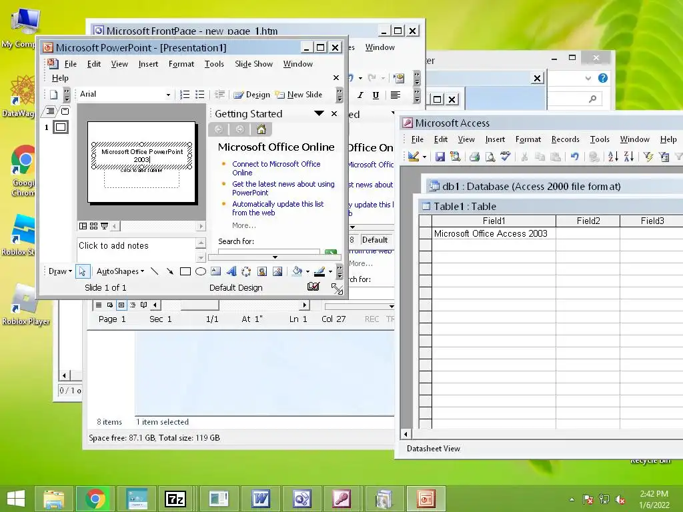Image resolution: width=683 pixels, height=512 pixels.
Task: Start Slide Show from current slide button
Action: pyautogui.click(x=105, y=226)
